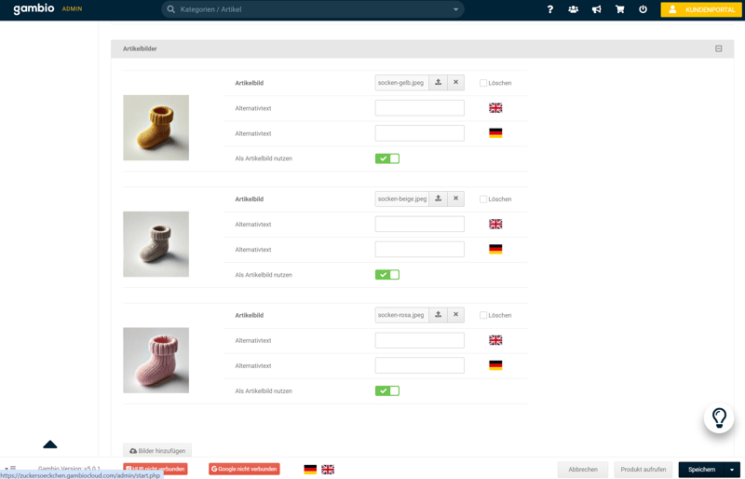Click the Bilder hinzufügen button
745x479 pixels.
(157, 451)
